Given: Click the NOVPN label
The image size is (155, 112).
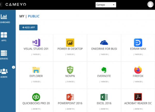Looking at the screenshot, I should click(70, 76).
